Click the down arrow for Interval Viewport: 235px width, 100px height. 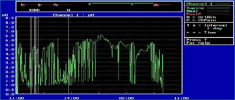pyautogui.click(x=194, y=25)
